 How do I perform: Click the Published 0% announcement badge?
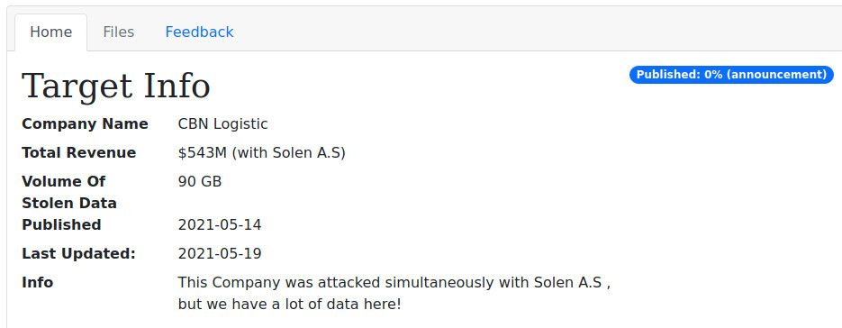click(731, 75)
